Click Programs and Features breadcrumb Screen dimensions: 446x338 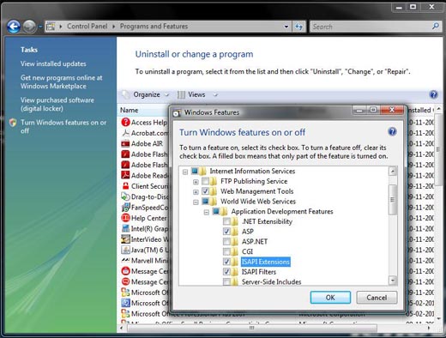click(x=154, y=27)
